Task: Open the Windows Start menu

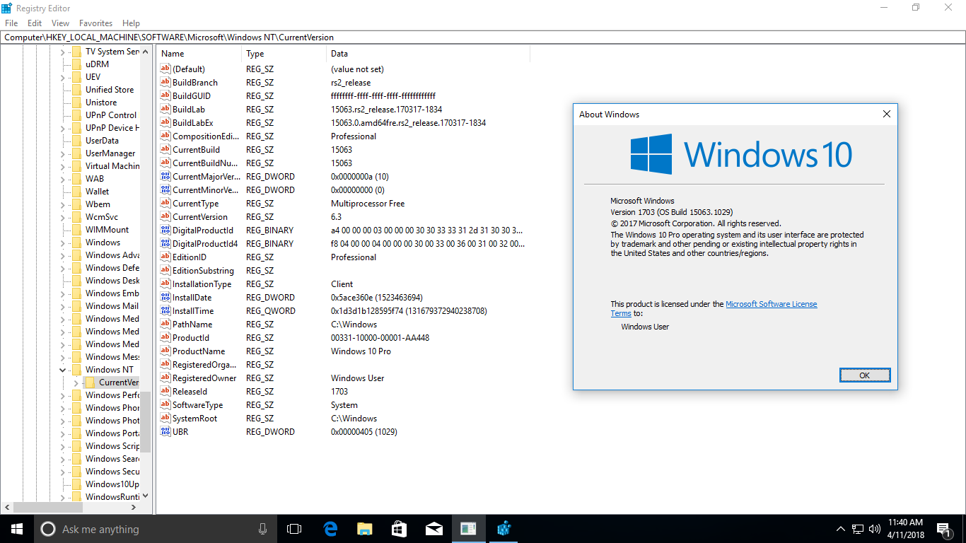Action: 17,529
